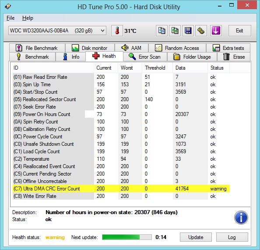The image size is (260, 250).
Task: Open the drive selection dropdown
Action: point(57,31)
